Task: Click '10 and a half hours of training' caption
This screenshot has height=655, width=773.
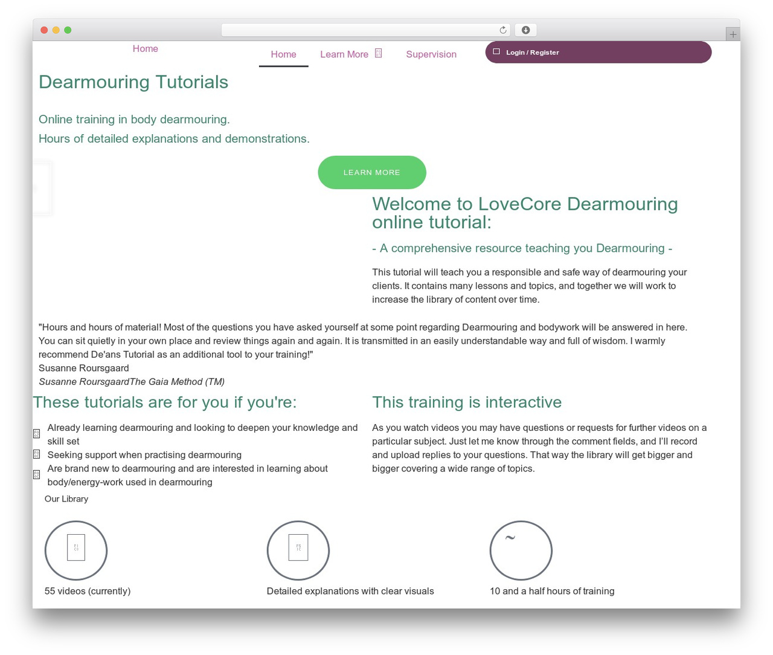Action: point(552,591)
